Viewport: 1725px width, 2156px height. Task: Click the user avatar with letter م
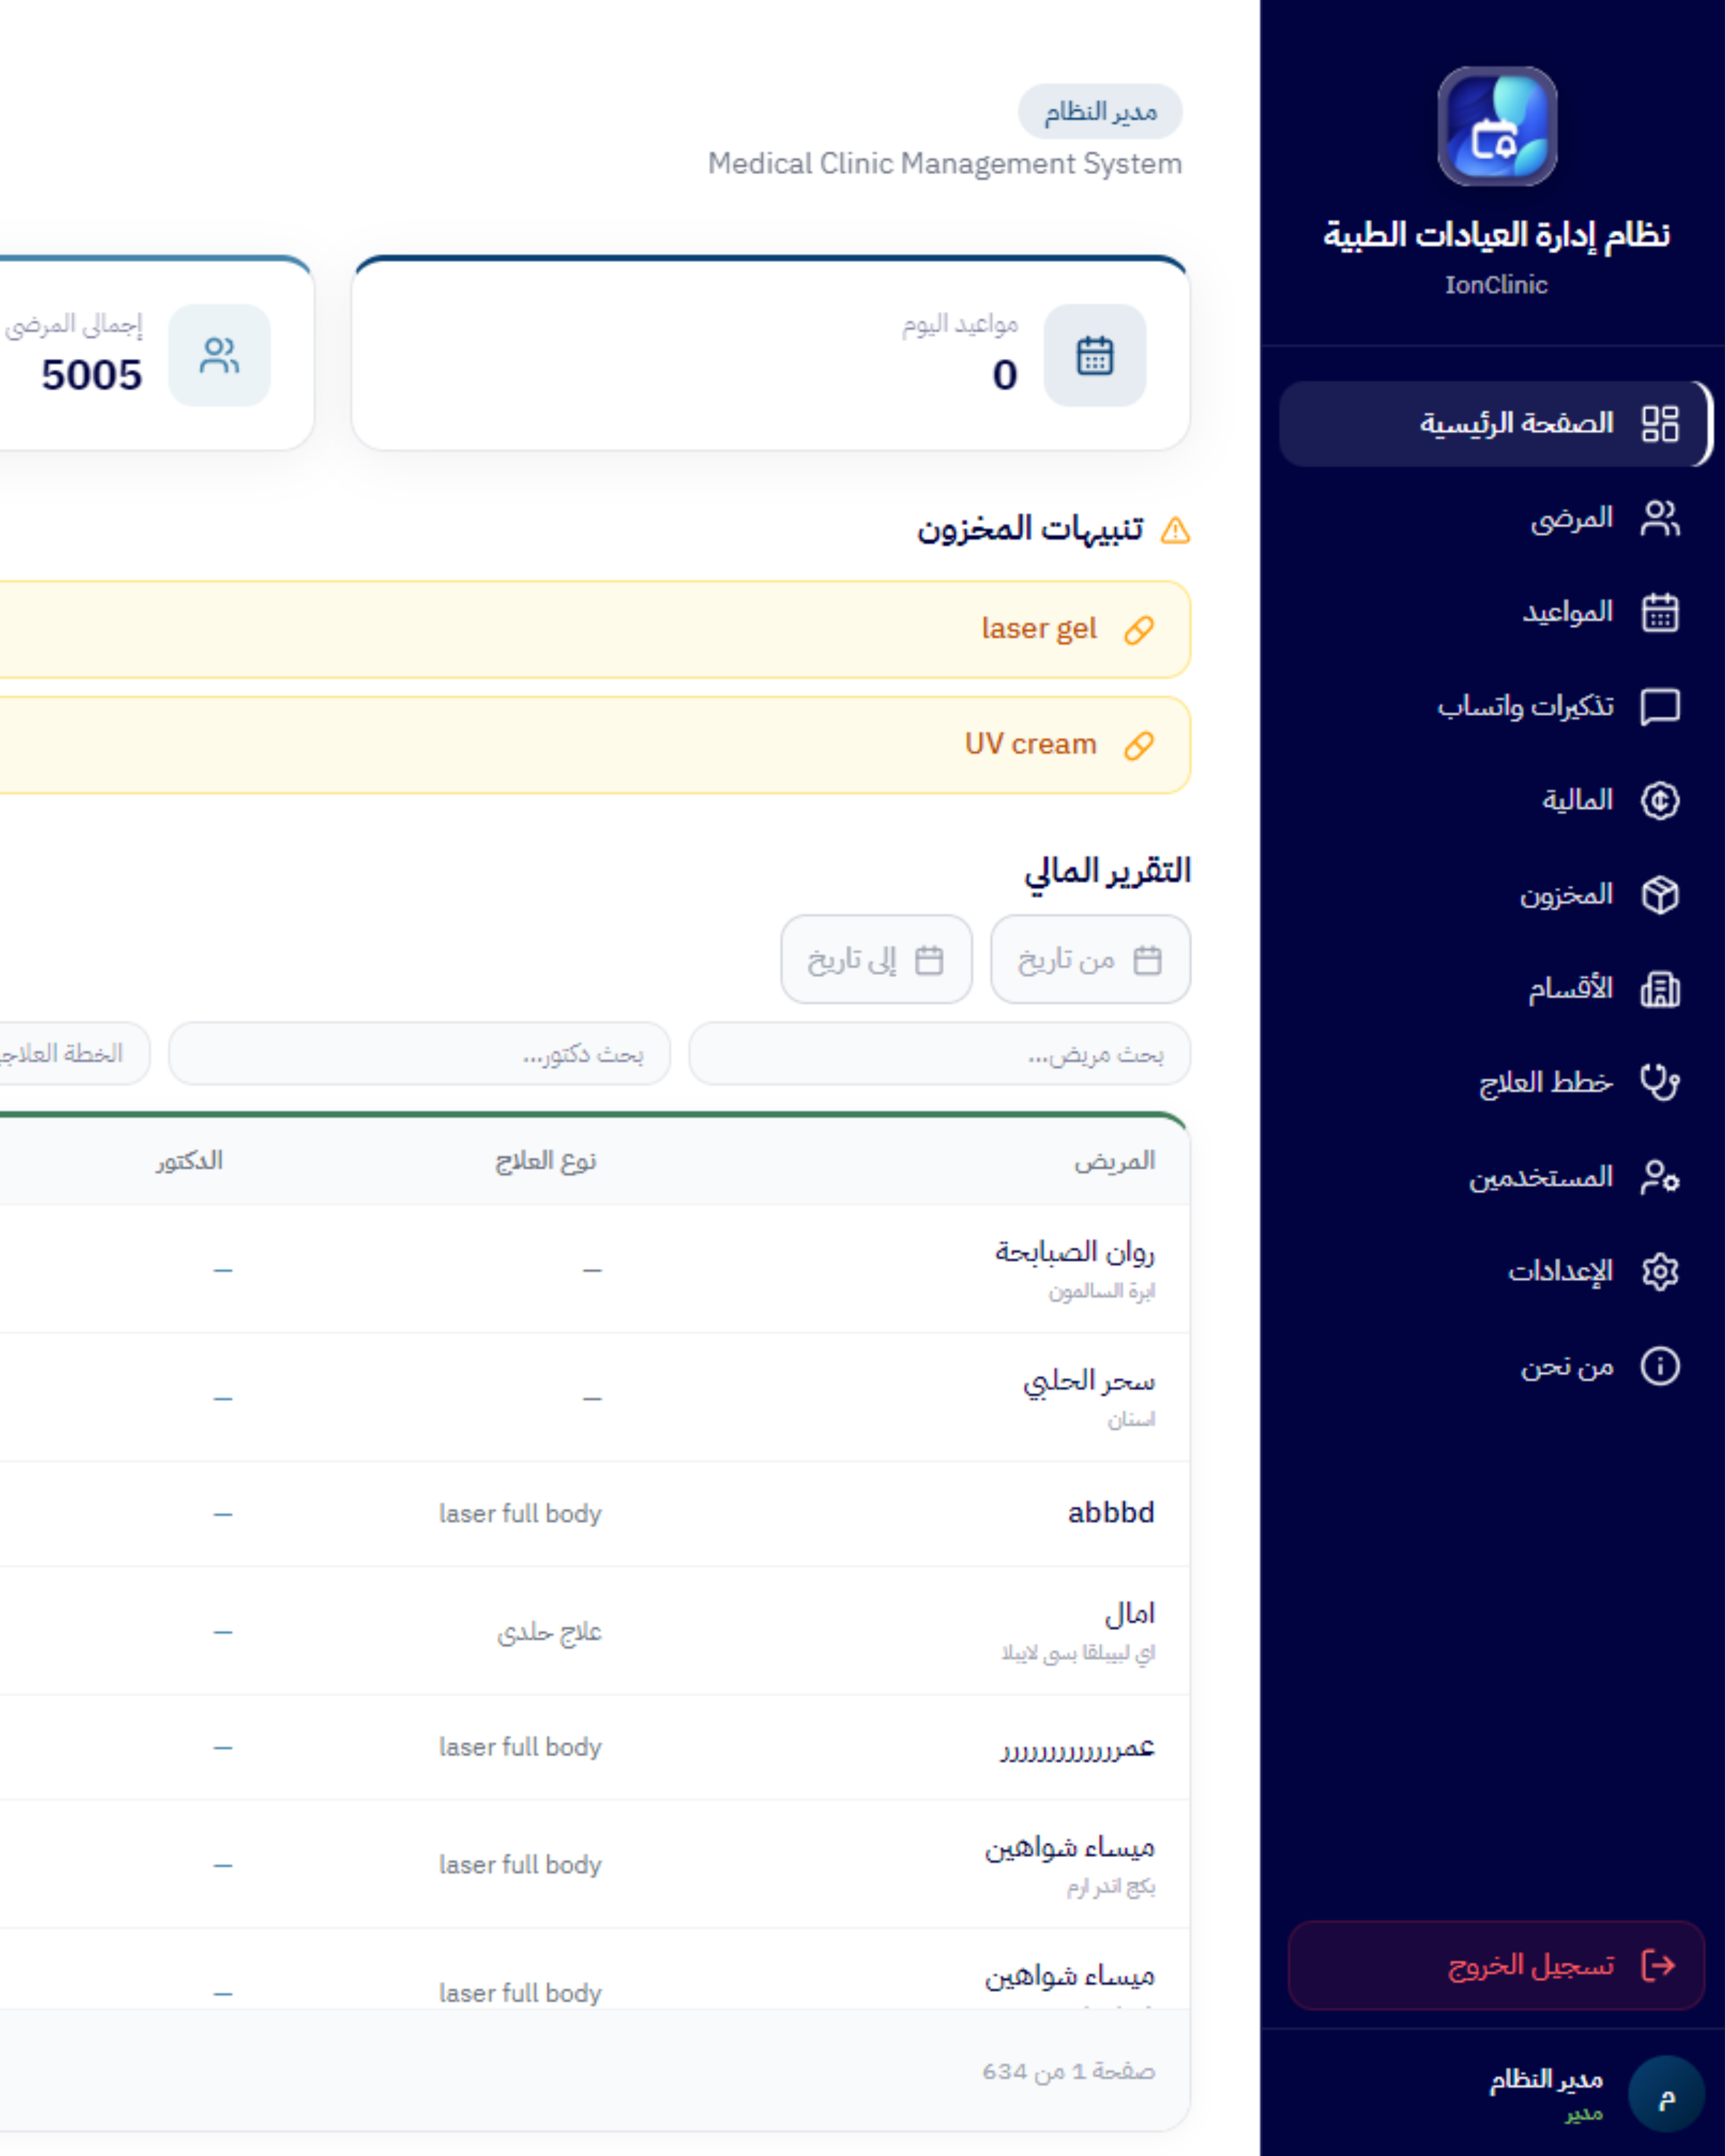[x=1666, y=2094]
